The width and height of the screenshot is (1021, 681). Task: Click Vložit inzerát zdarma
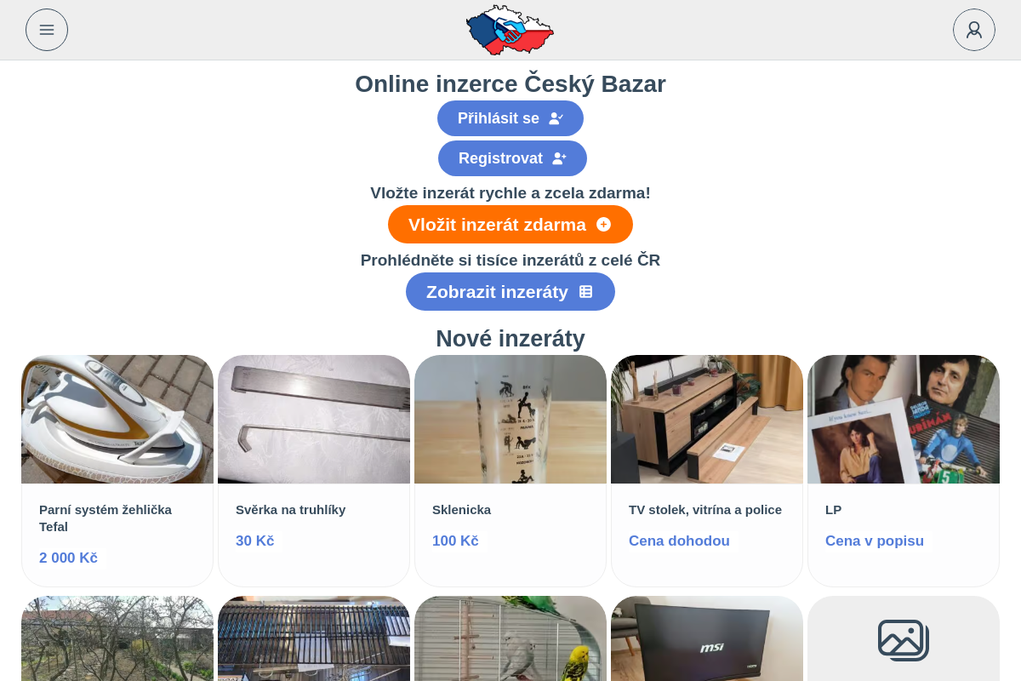pyautogui.click(x=510, y=225)
